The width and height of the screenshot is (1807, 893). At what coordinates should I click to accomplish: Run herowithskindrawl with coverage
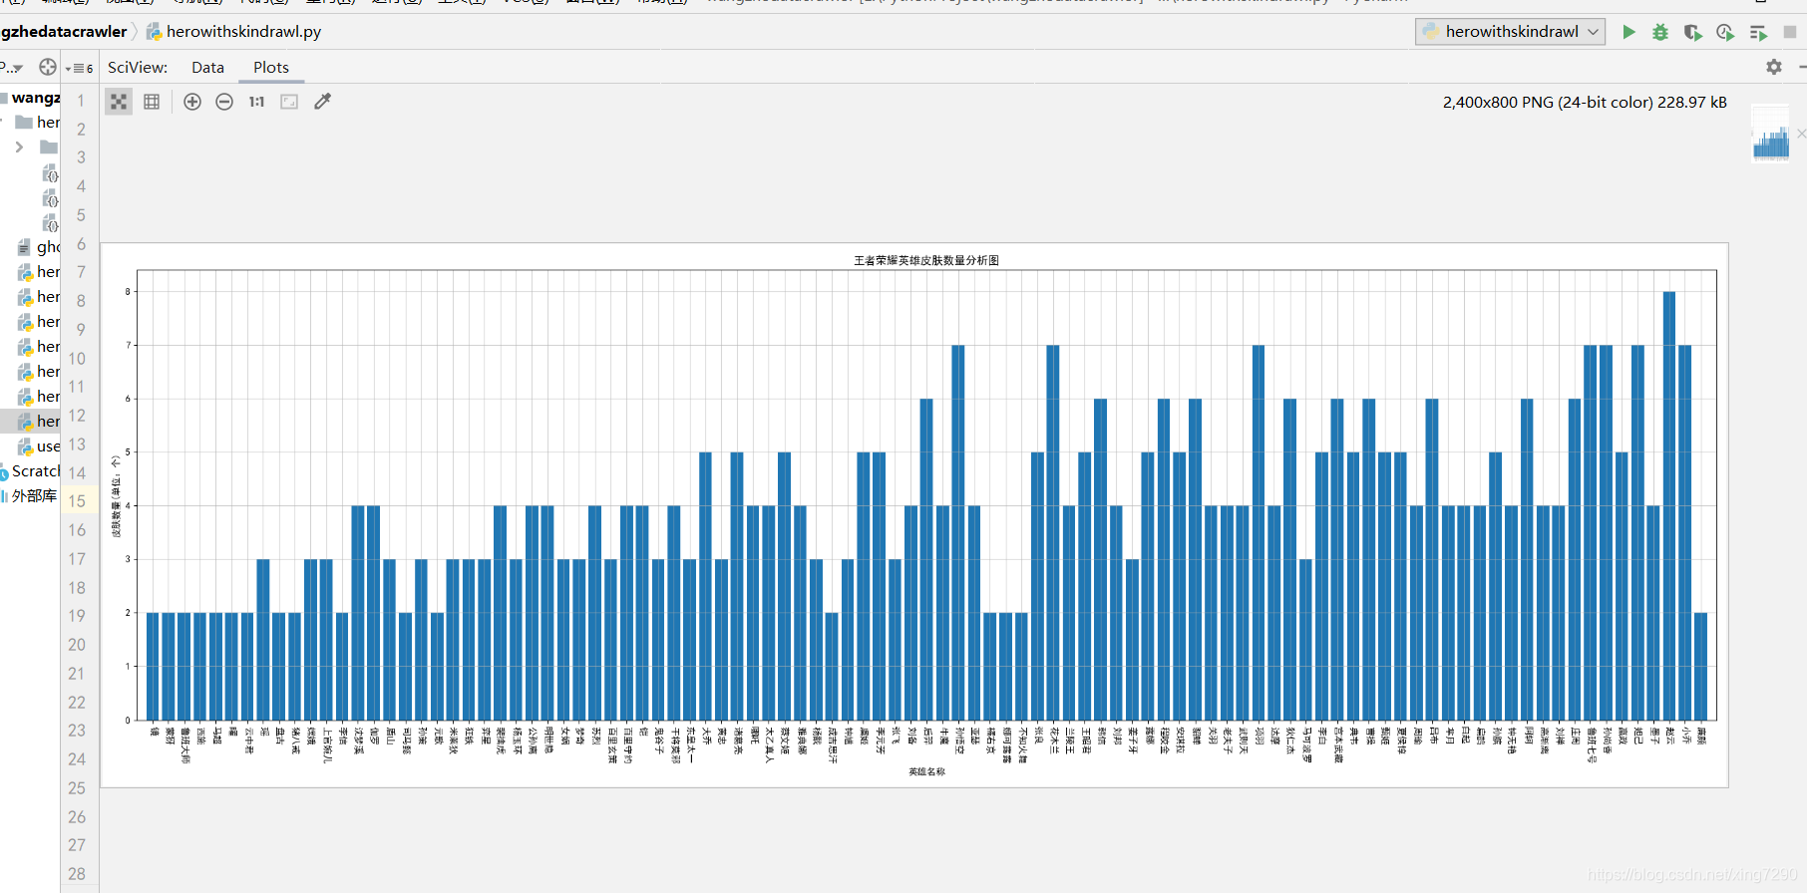1692,32
